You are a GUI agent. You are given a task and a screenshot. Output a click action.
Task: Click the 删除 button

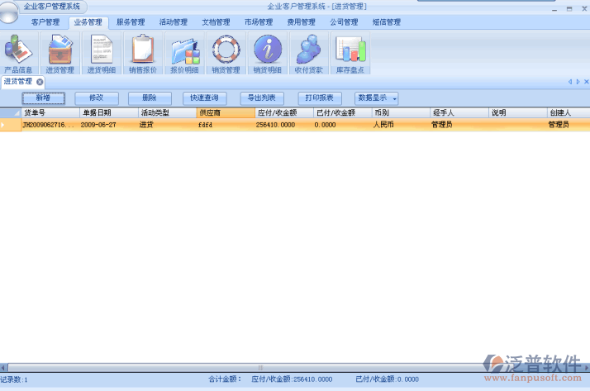(150, 98)
